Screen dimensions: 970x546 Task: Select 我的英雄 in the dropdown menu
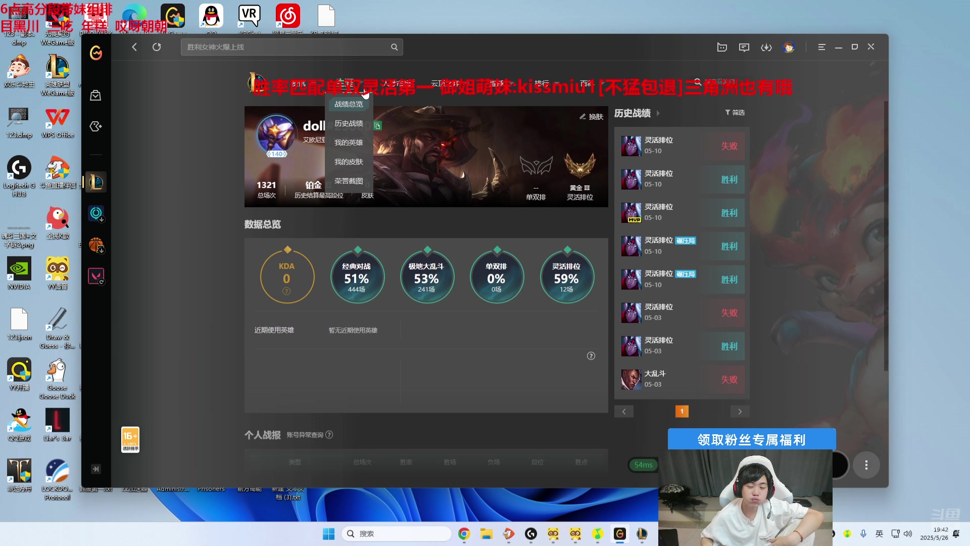(349, 143)
